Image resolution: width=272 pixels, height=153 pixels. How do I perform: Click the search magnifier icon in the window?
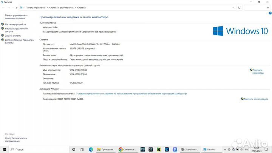click(x=268, y=8)
